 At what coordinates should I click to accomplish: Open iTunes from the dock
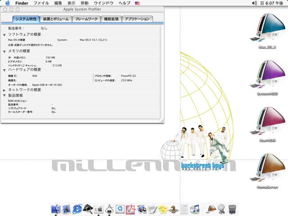point(195,209)
